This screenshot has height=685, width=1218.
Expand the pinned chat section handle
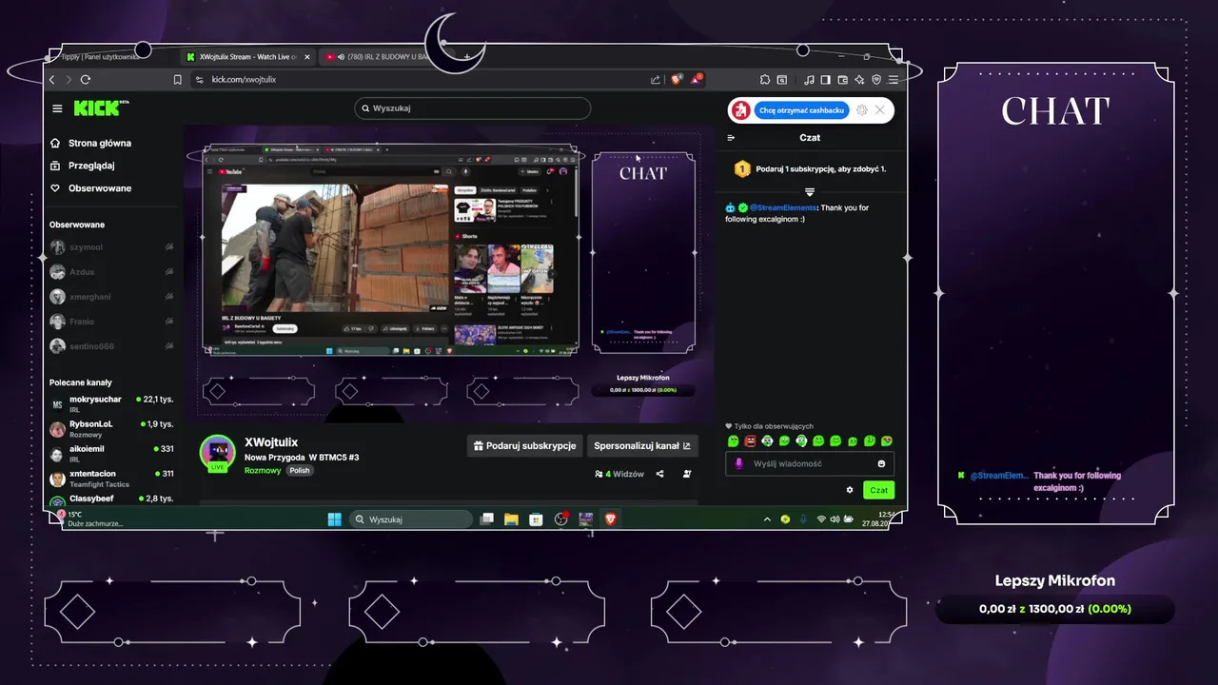[810, 192]
